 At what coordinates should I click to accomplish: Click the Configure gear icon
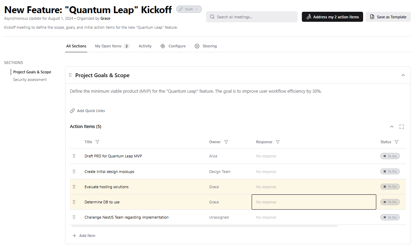click(x=163, y=46)
